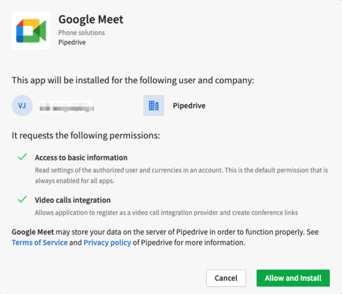
Task: Open the Privacy policy link
Action: (x=107, y=243)
